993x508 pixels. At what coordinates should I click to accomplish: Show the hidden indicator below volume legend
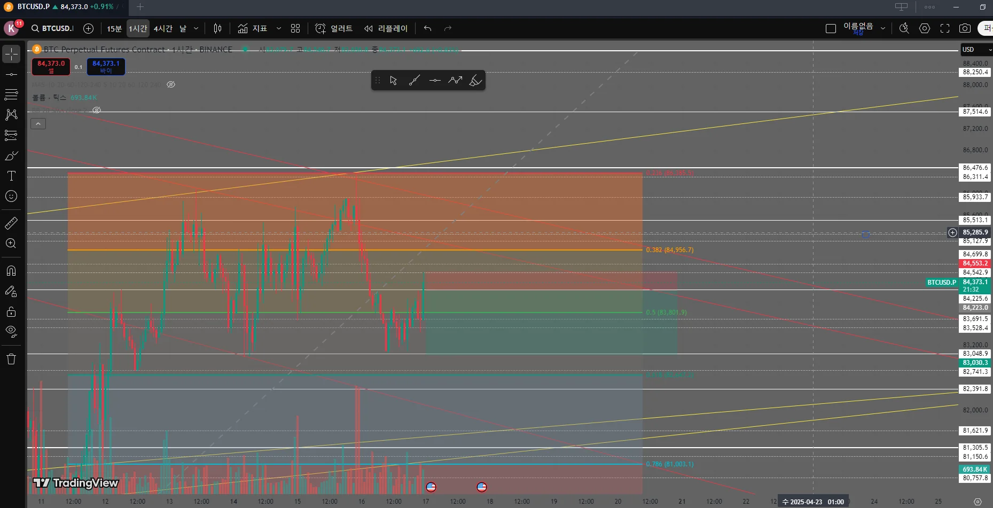point(97,110)
